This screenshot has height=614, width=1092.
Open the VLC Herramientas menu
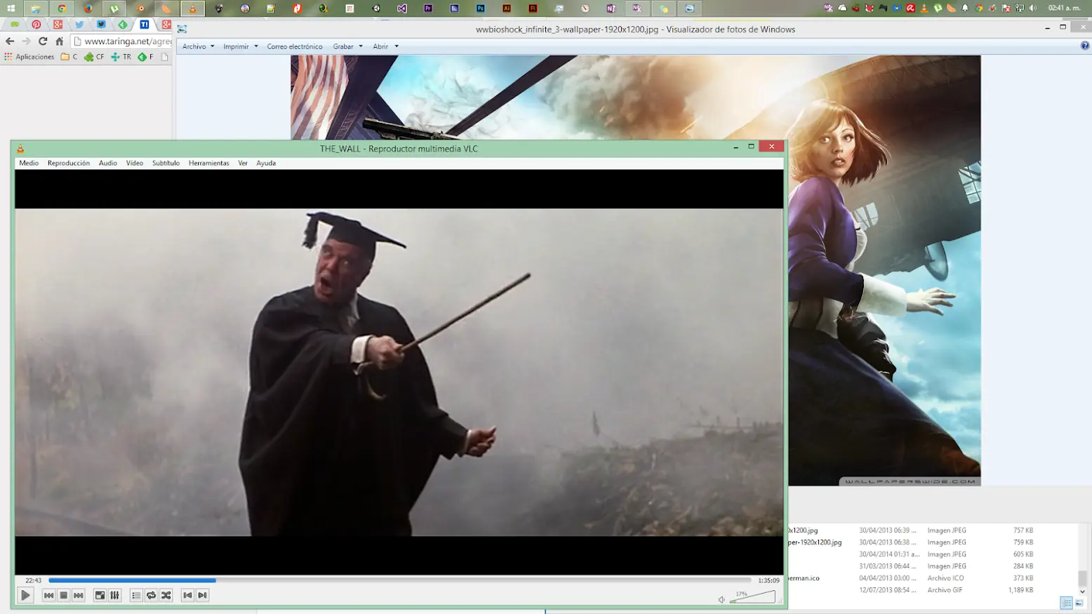[208, 163]
